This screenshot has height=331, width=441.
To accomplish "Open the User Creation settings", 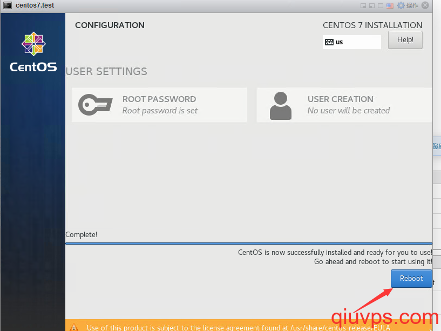I will 344,105.
